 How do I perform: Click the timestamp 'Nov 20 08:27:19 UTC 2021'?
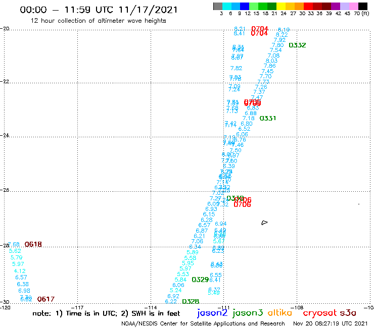click(x=330, y=323)
